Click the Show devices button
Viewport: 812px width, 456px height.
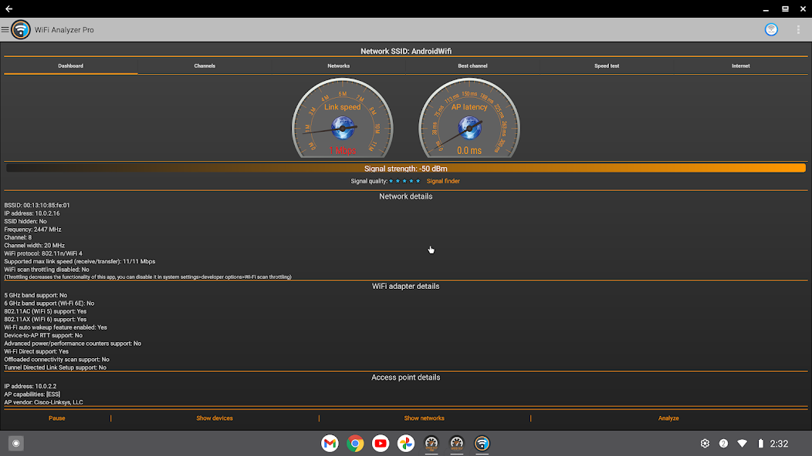coord(215,418)
